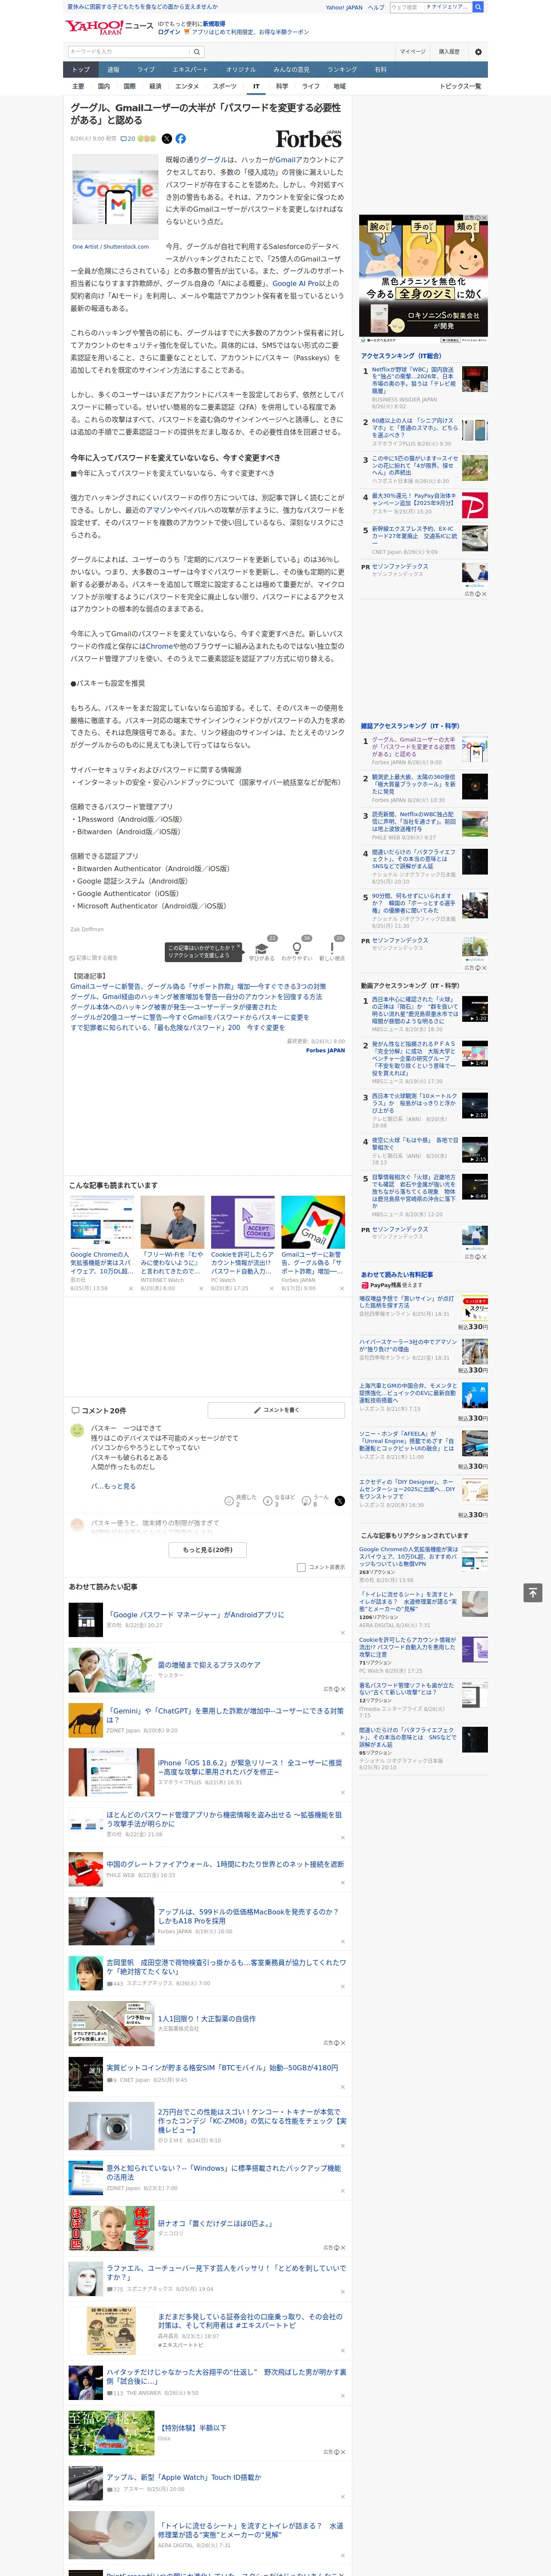Switch to the エキスパート tab
551x2576 pixels.
pyautogui.click(x=190, y=70)
